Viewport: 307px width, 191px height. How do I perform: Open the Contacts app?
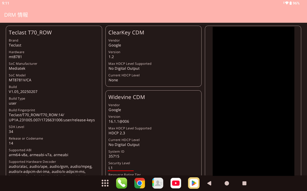point(158,183)
